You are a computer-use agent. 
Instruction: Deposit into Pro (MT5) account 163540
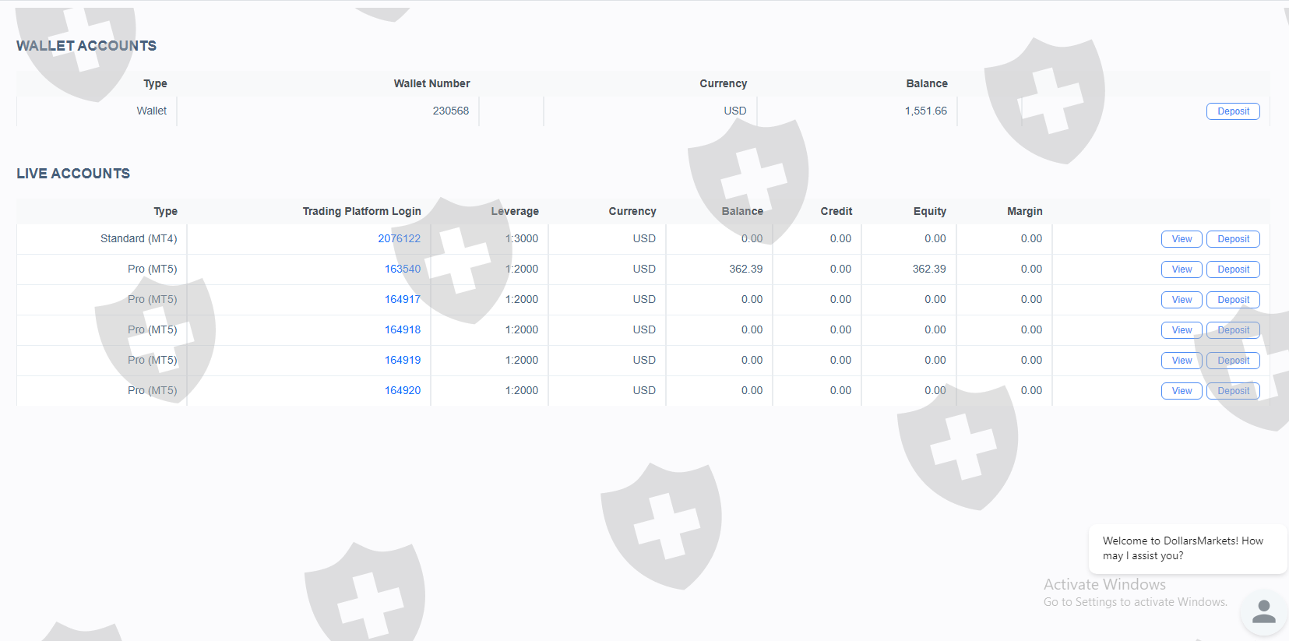pyautogui.click(x=1233, y=269)
